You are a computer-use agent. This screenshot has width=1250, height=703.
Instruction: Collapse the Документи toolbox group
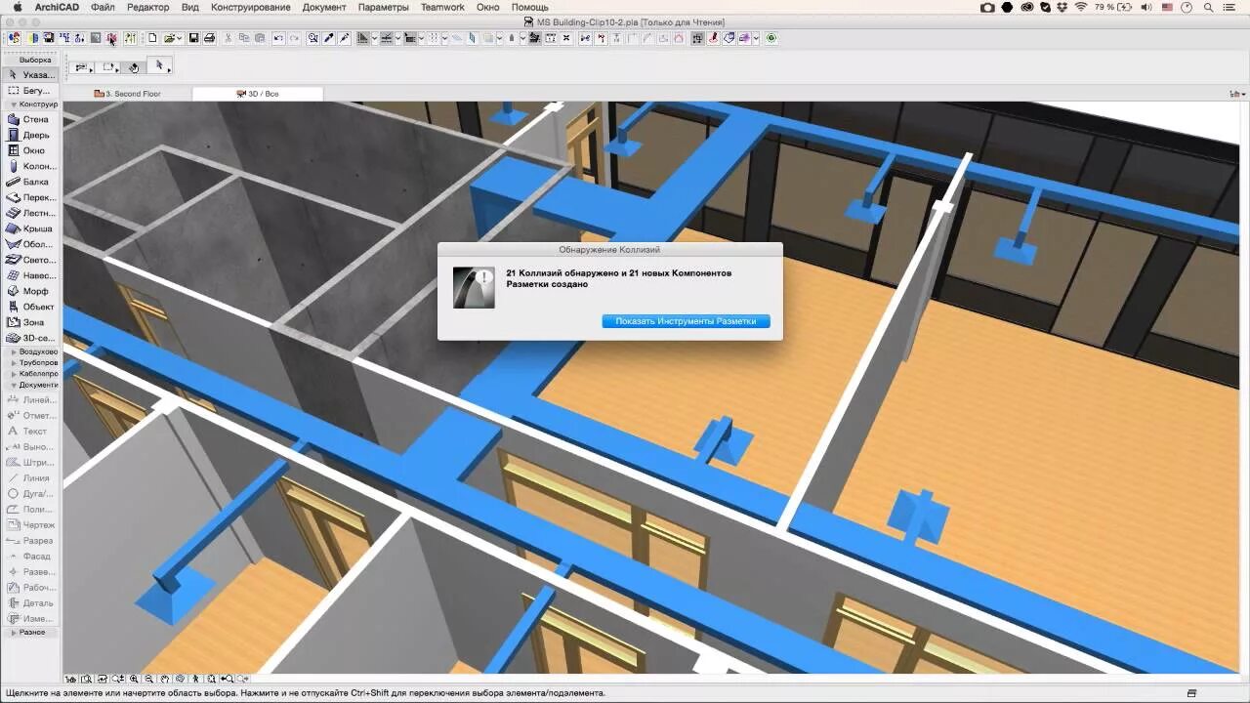pyautogui.click(x=15, y=385)
